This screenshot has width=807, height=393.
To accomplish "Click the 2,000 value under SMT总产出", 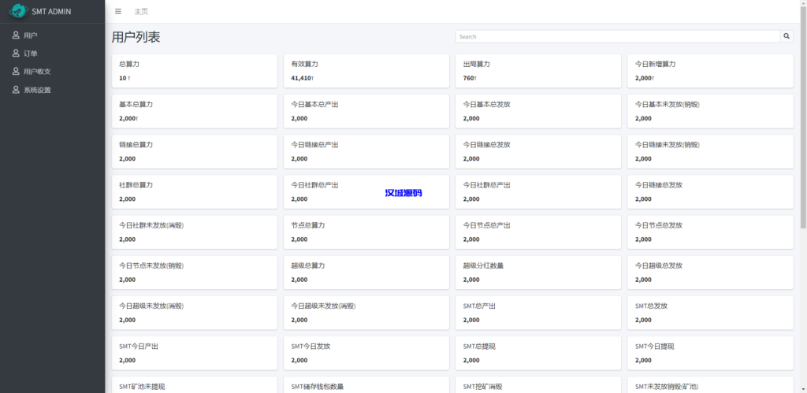I will click(x=471, y=320).
